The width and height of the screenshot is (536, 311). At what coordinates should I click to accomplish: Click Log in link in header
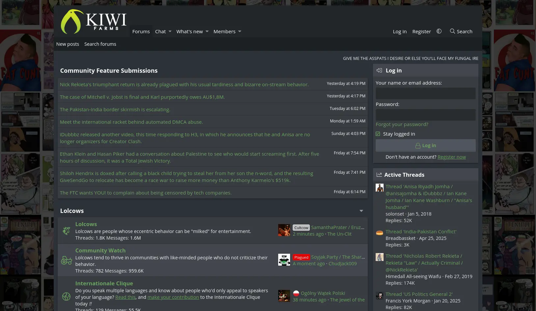pyautogui.click(x=400, y=32)
